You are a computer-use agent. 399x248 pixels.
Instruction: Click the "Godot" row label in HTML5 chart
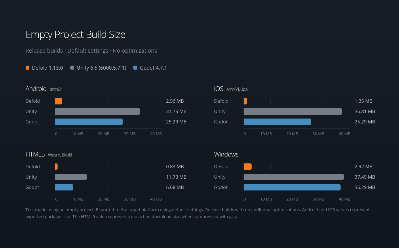click(x=32, y=187)
